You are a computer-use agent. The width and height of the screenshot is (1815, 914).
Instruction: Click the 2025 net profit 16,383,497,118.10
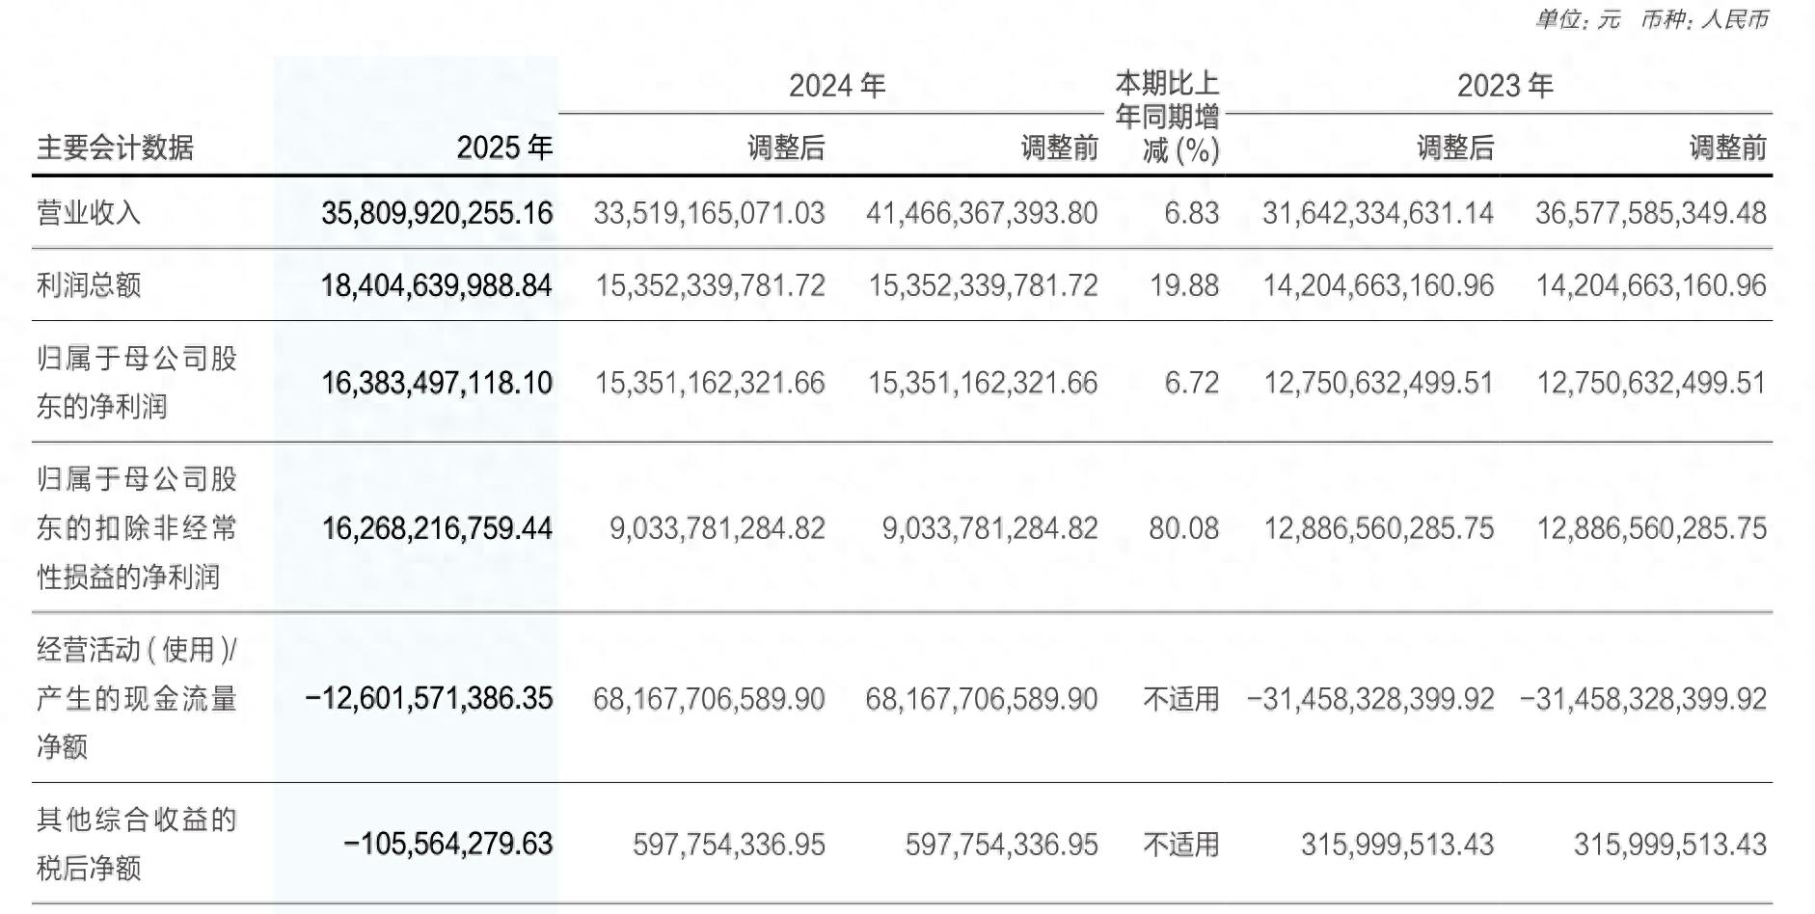[x=437, y=383]
